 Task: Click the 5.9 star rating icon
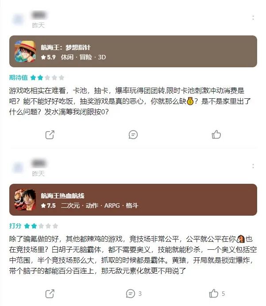click(43, 57)
